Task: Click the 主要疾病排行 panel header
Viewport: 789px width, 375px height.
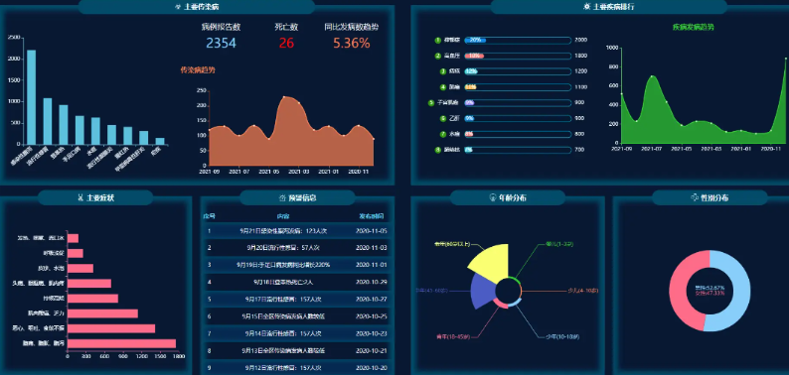Action: (x=609, y=7)
